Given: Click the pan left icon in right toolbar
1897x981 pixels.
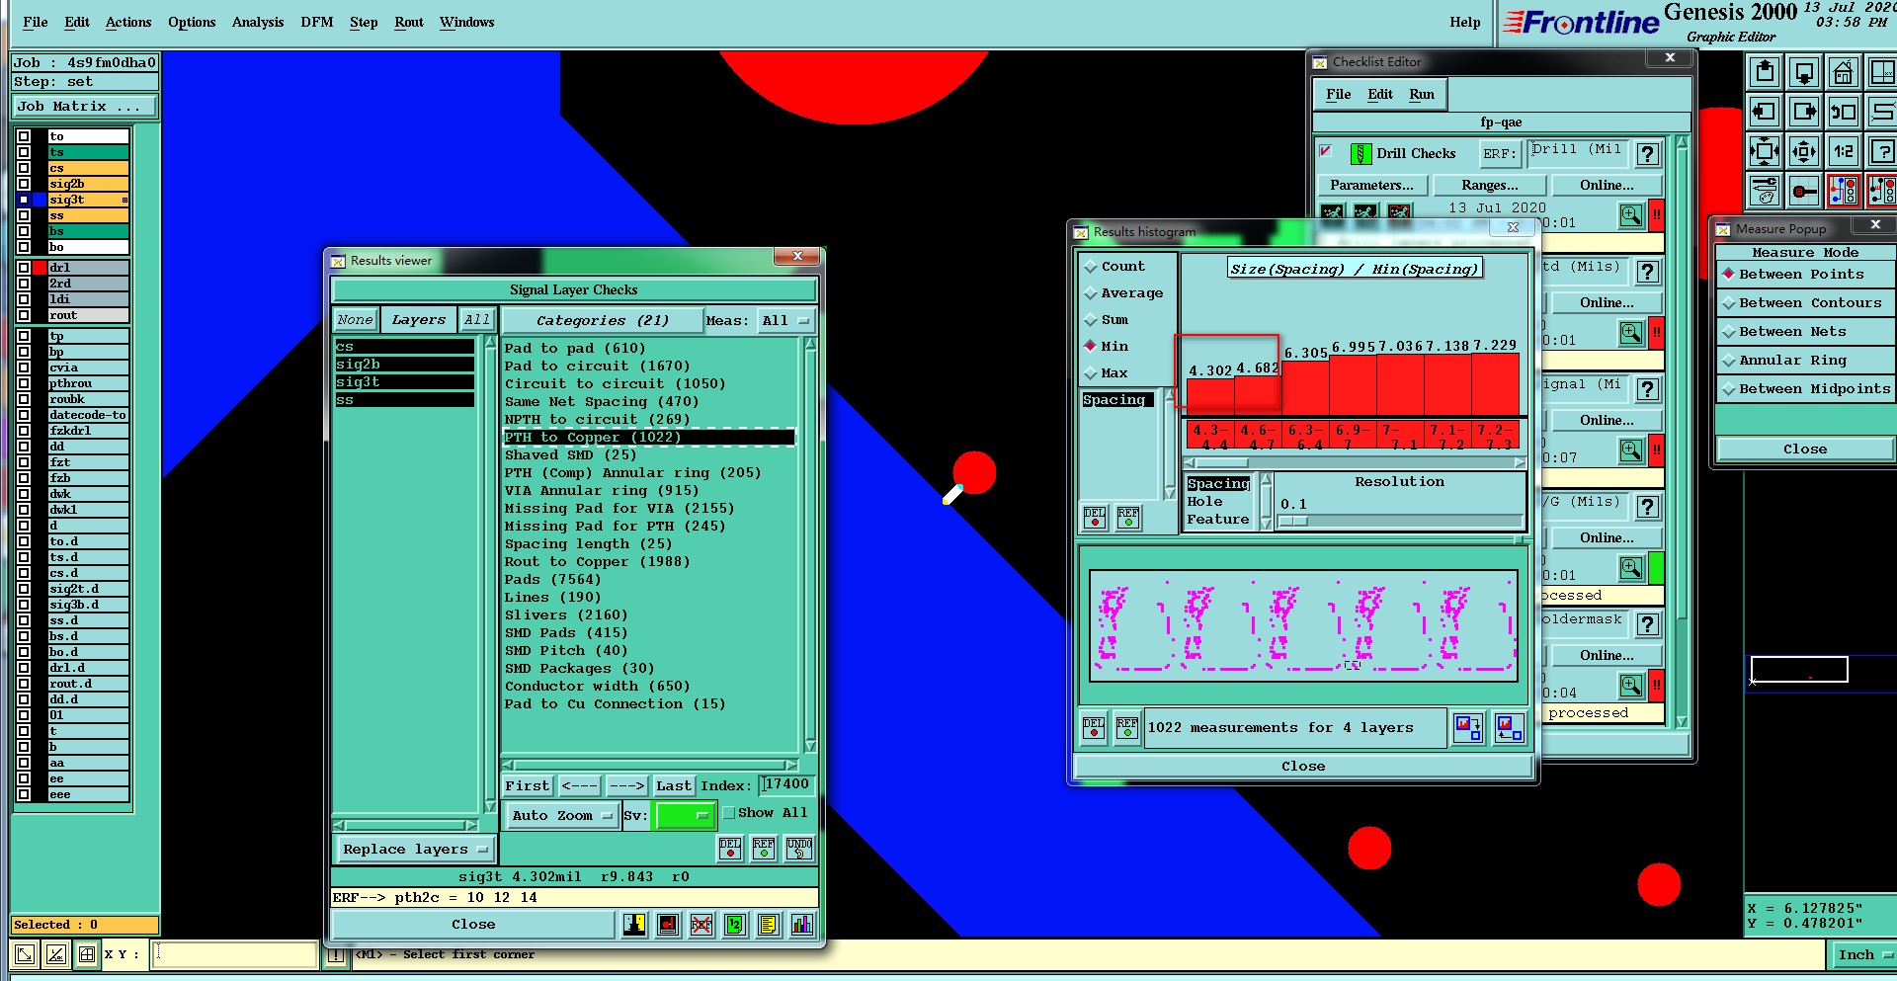Looking at the screenshot, I should tap(1765, 112).
